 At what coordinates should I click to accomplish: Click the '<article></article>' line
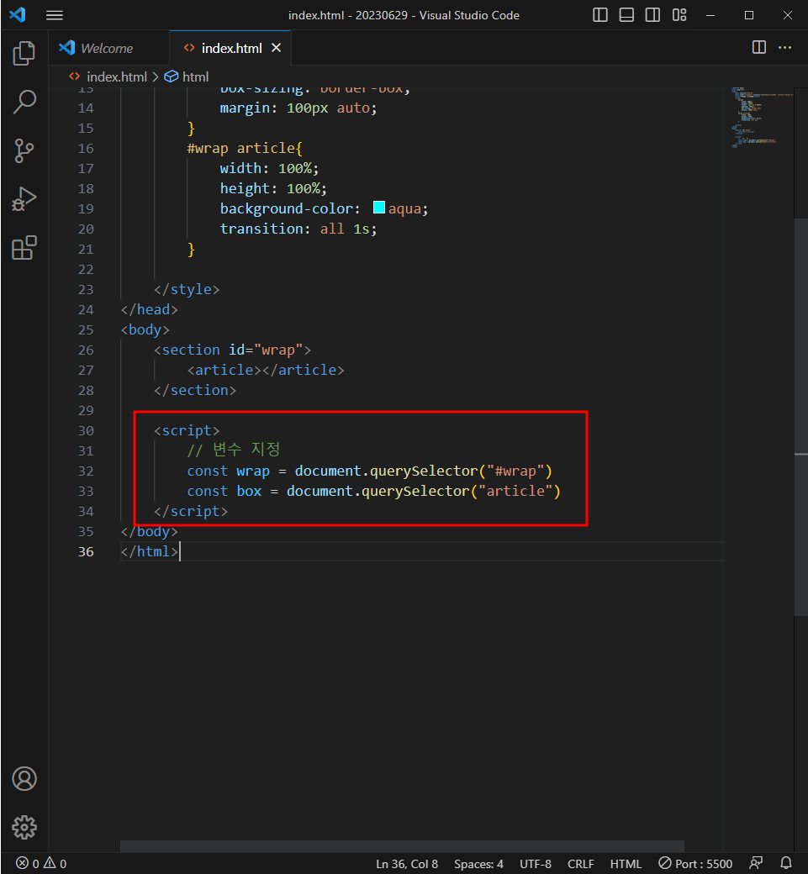pyautogui.click(x=266, y=370)
